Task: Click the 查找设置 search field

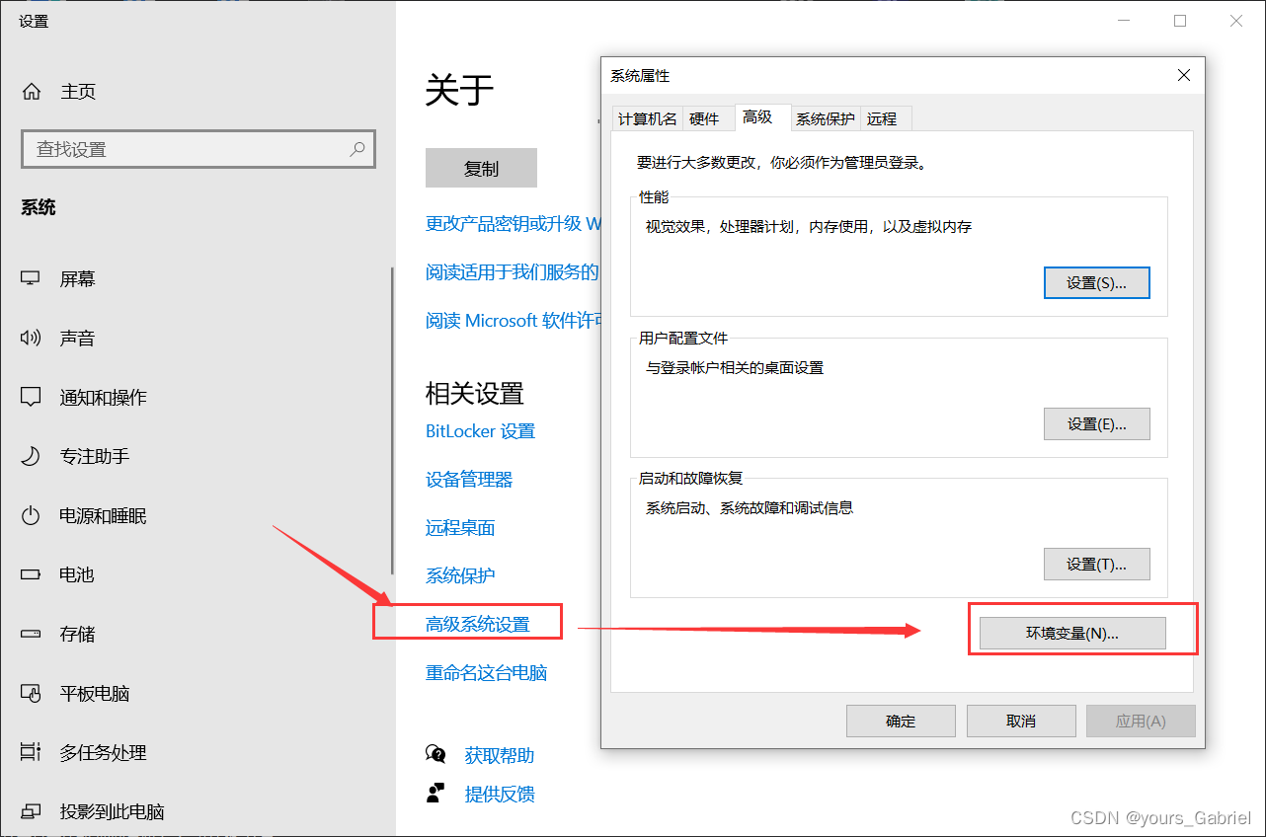Action: tap(198, 149)
